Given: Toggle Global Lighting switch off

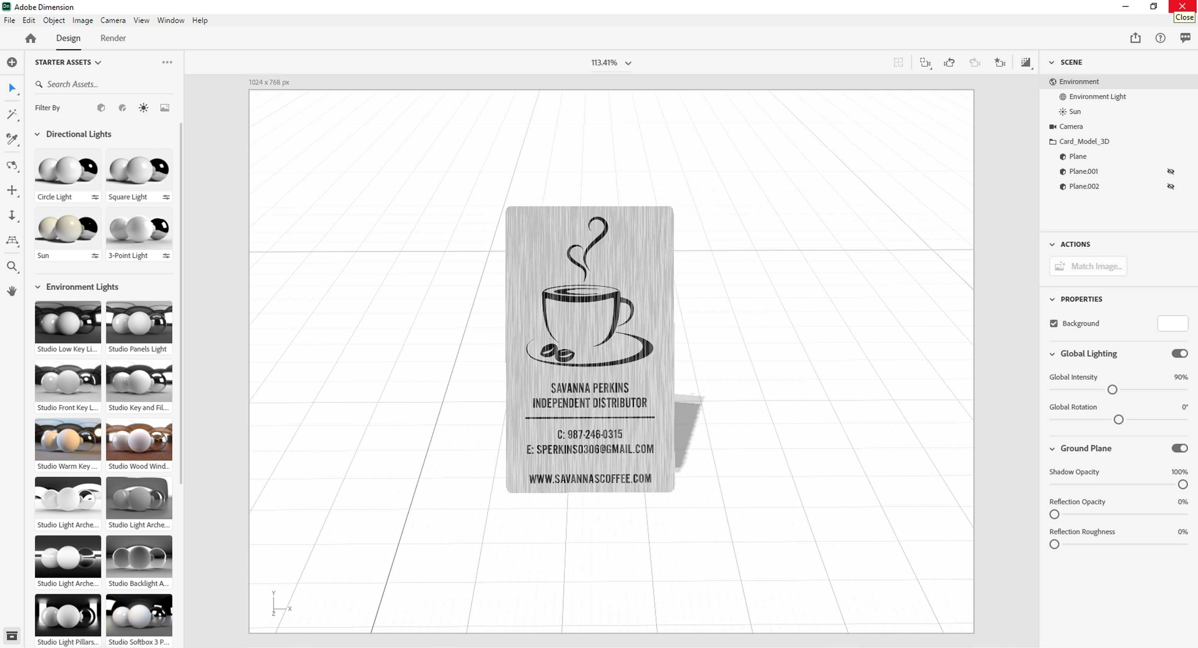Looking at the screenshot, I should (x=1179, y=354).
